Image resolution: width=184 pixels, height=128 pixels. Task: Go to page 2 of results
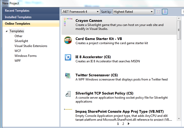coord(123,124)
